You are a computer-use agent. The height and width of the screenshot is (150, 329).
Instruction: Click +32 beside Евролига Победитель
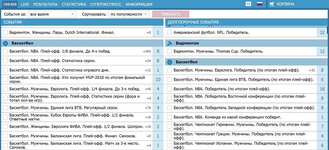[x=312, y=70]
